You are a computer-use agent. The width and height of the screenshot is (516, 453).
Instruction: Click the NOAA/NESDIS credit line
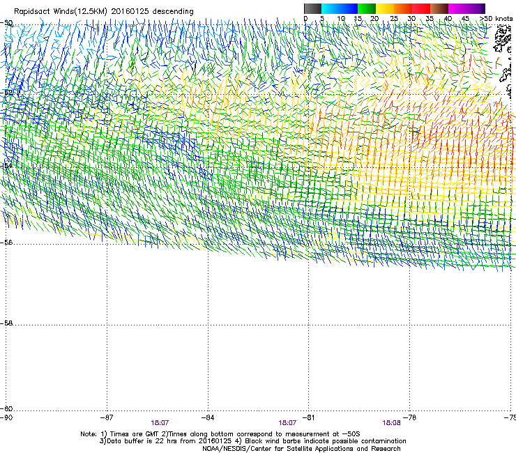(x=301, y=448)
